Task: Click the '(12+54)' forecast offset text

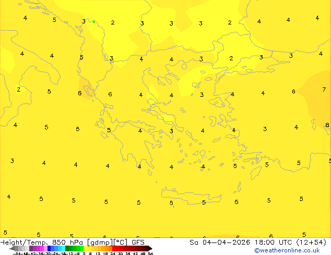Action: [311, 243]
